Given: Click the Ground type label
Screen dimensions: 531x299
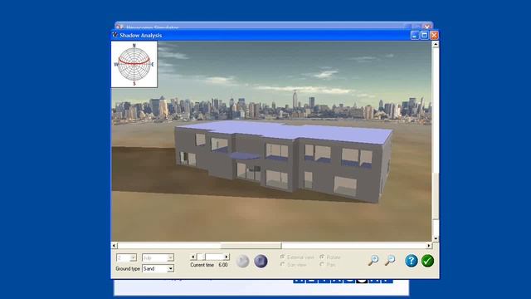Looking at the screenshot, I should pos(128,268).
